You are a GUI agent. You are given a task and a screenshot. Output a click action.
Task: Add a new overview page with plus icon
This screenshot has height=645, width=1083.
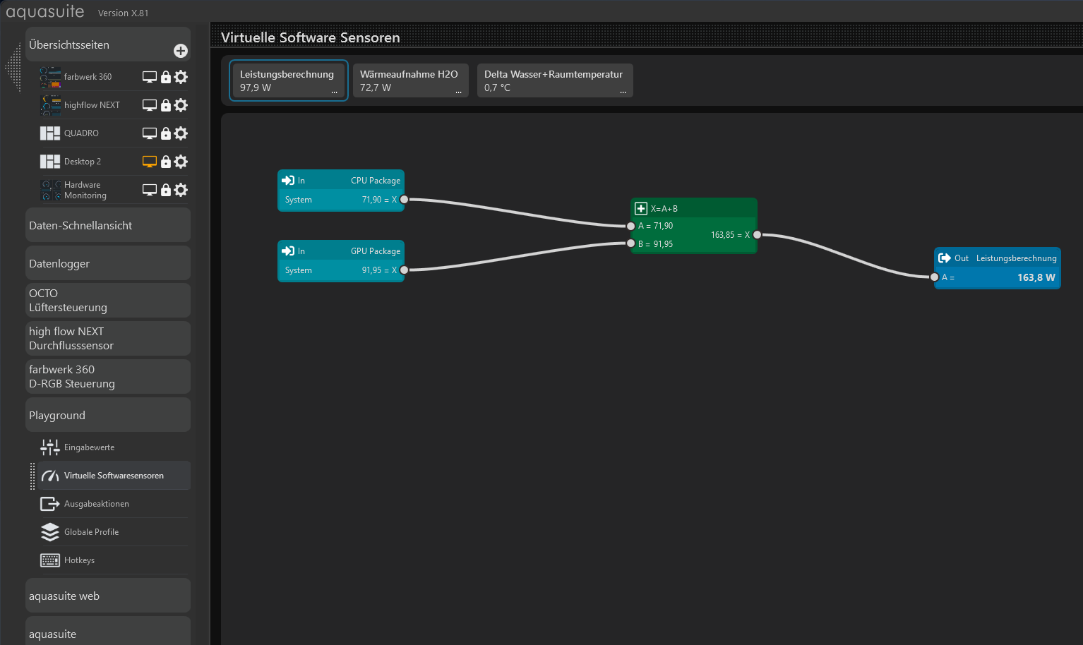[181, 51]
